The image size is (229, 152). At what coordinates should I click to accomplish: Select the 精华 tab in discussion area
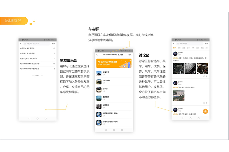(174, 48)
